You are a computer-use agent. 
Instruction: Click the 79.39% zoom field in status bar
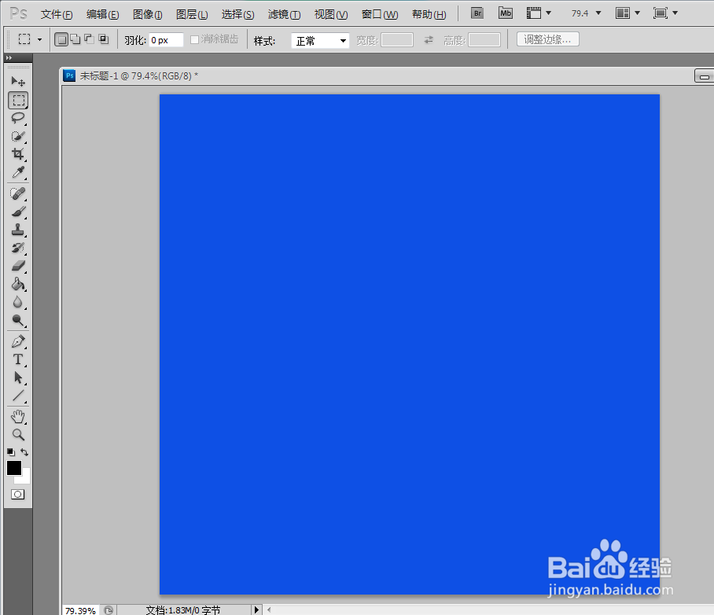pyautogui.click(x=80, y=610)
